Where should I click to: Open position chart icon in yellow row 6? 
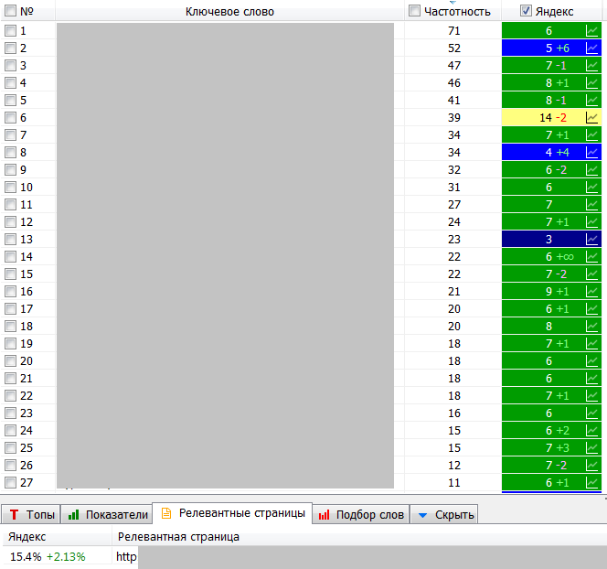point(591,117)
